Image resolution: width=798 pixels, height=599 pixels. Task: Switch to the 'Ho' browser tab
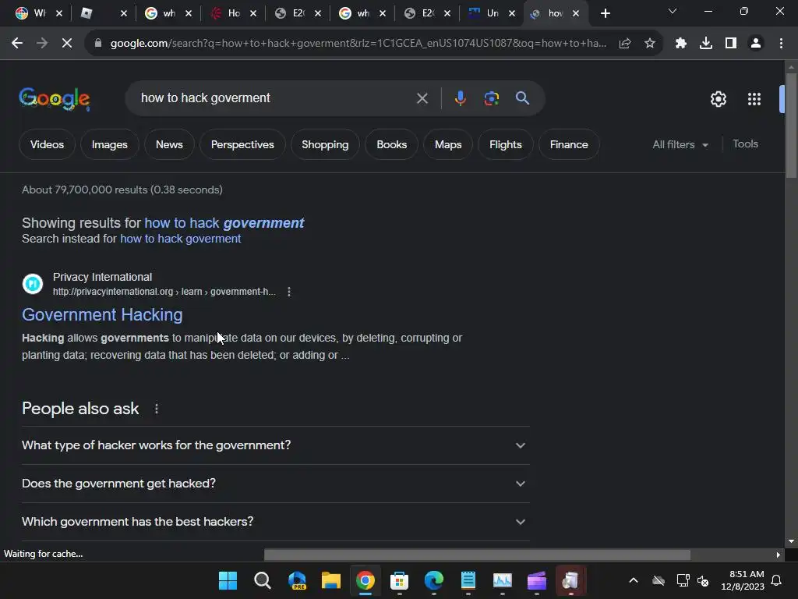click(232, 13)
